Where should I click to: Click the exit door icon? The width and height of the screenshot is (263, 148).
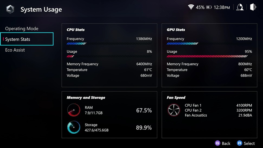click(253, 7)
